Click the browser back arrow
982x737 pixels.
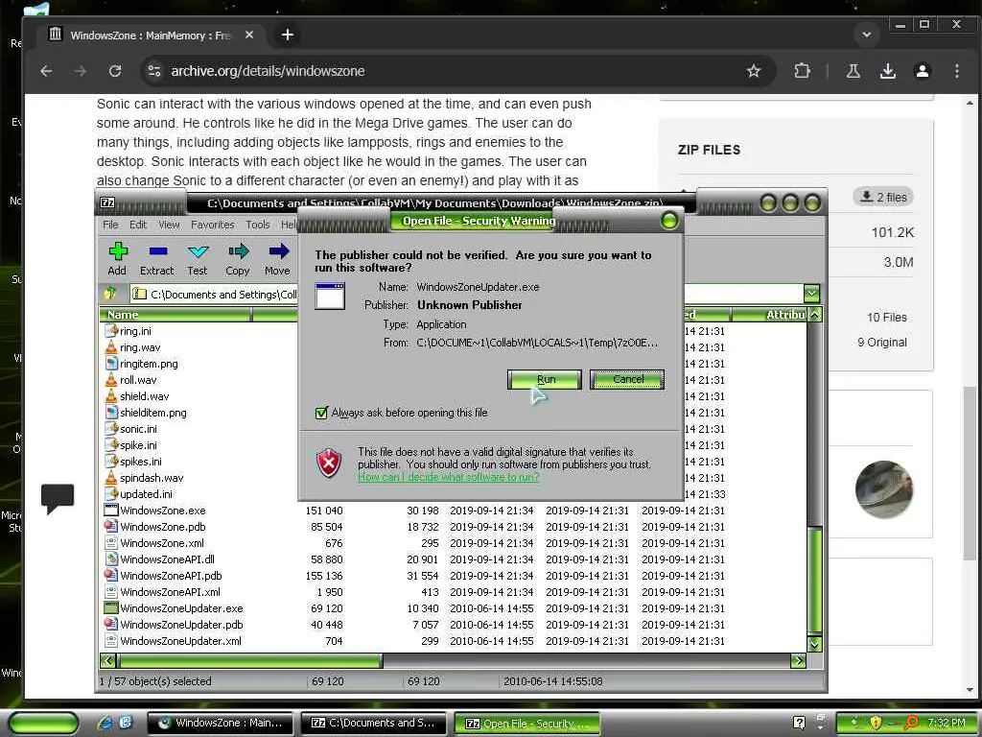pyautogui.click(x=46, y=71)
